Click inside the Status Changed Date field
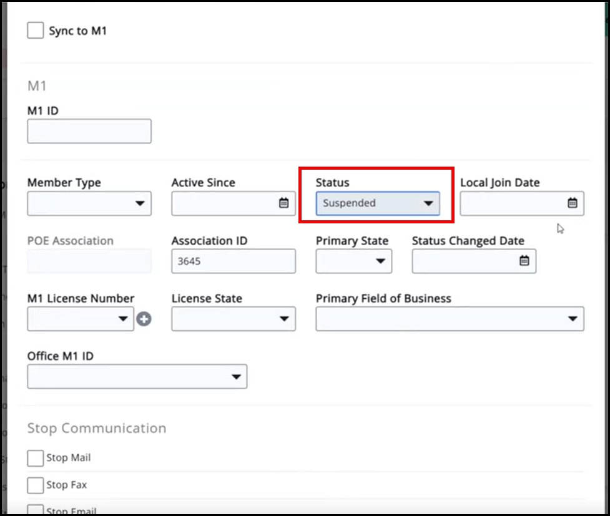This screenshot has height=516, width=610. 465,261
